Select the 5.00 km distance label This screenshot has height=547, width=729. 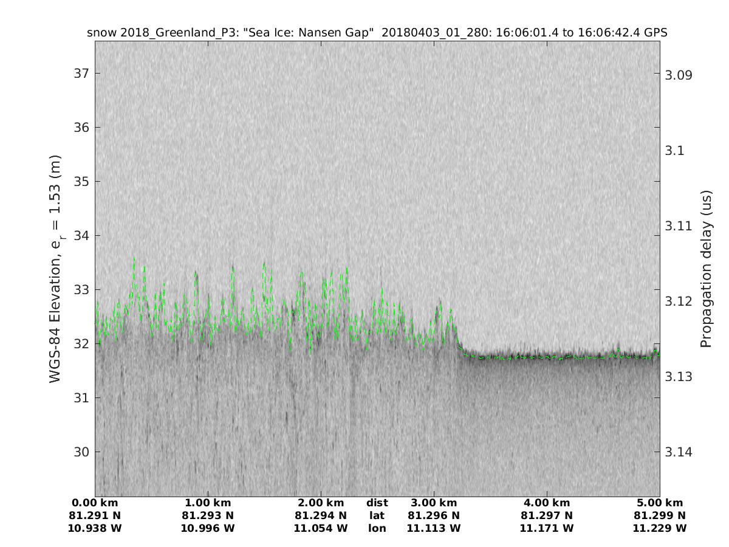(660, 503)
